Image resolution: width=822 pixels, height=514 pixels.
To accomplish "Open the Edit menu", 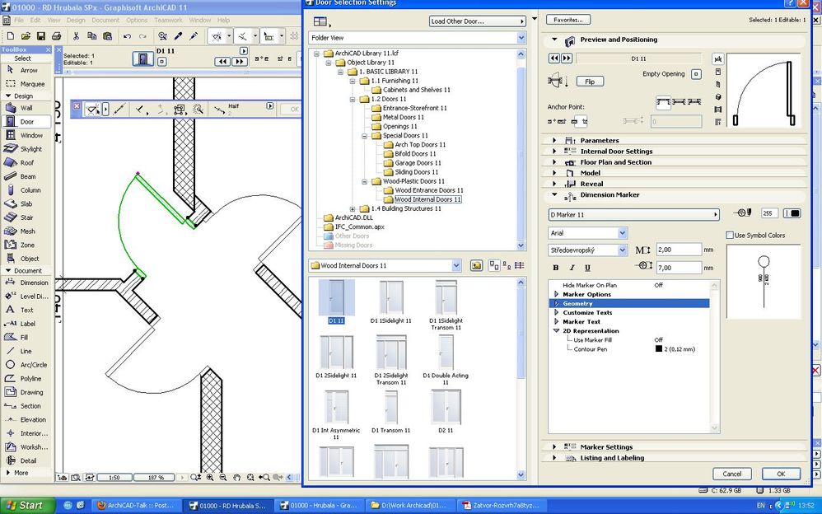I will point(35,20).
